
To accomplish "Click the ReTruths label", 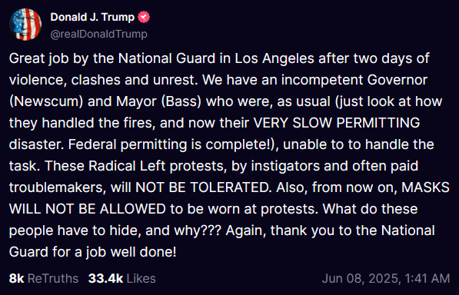I will point(53,278).
